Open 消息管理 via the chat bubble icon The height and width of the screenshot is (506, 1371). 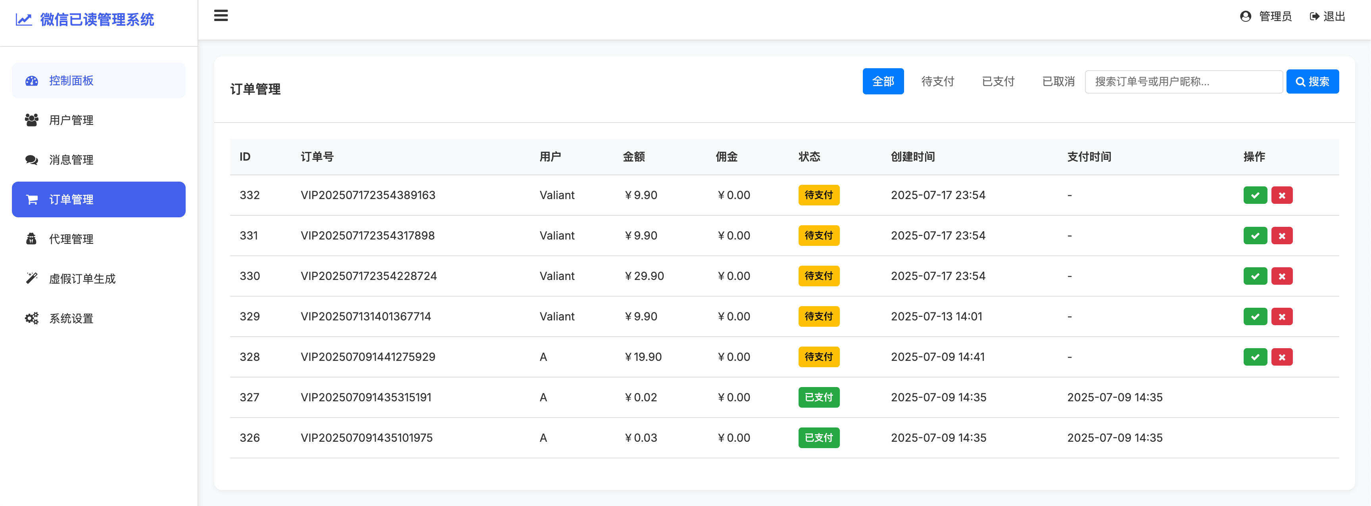click(31, 159)
